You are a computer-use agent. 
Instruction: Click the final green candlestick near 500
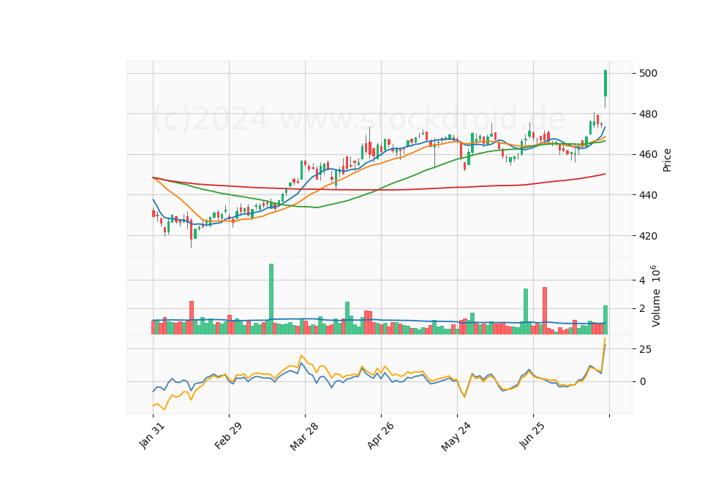(x=605, y=83)
